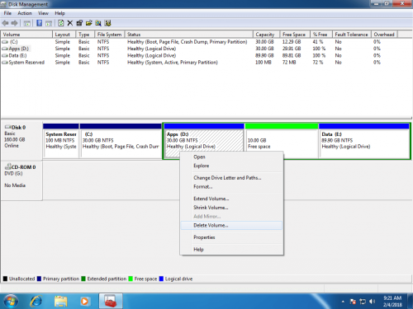Open the Windows Start orb
The image size is (413, 309).
pos(11,302)
